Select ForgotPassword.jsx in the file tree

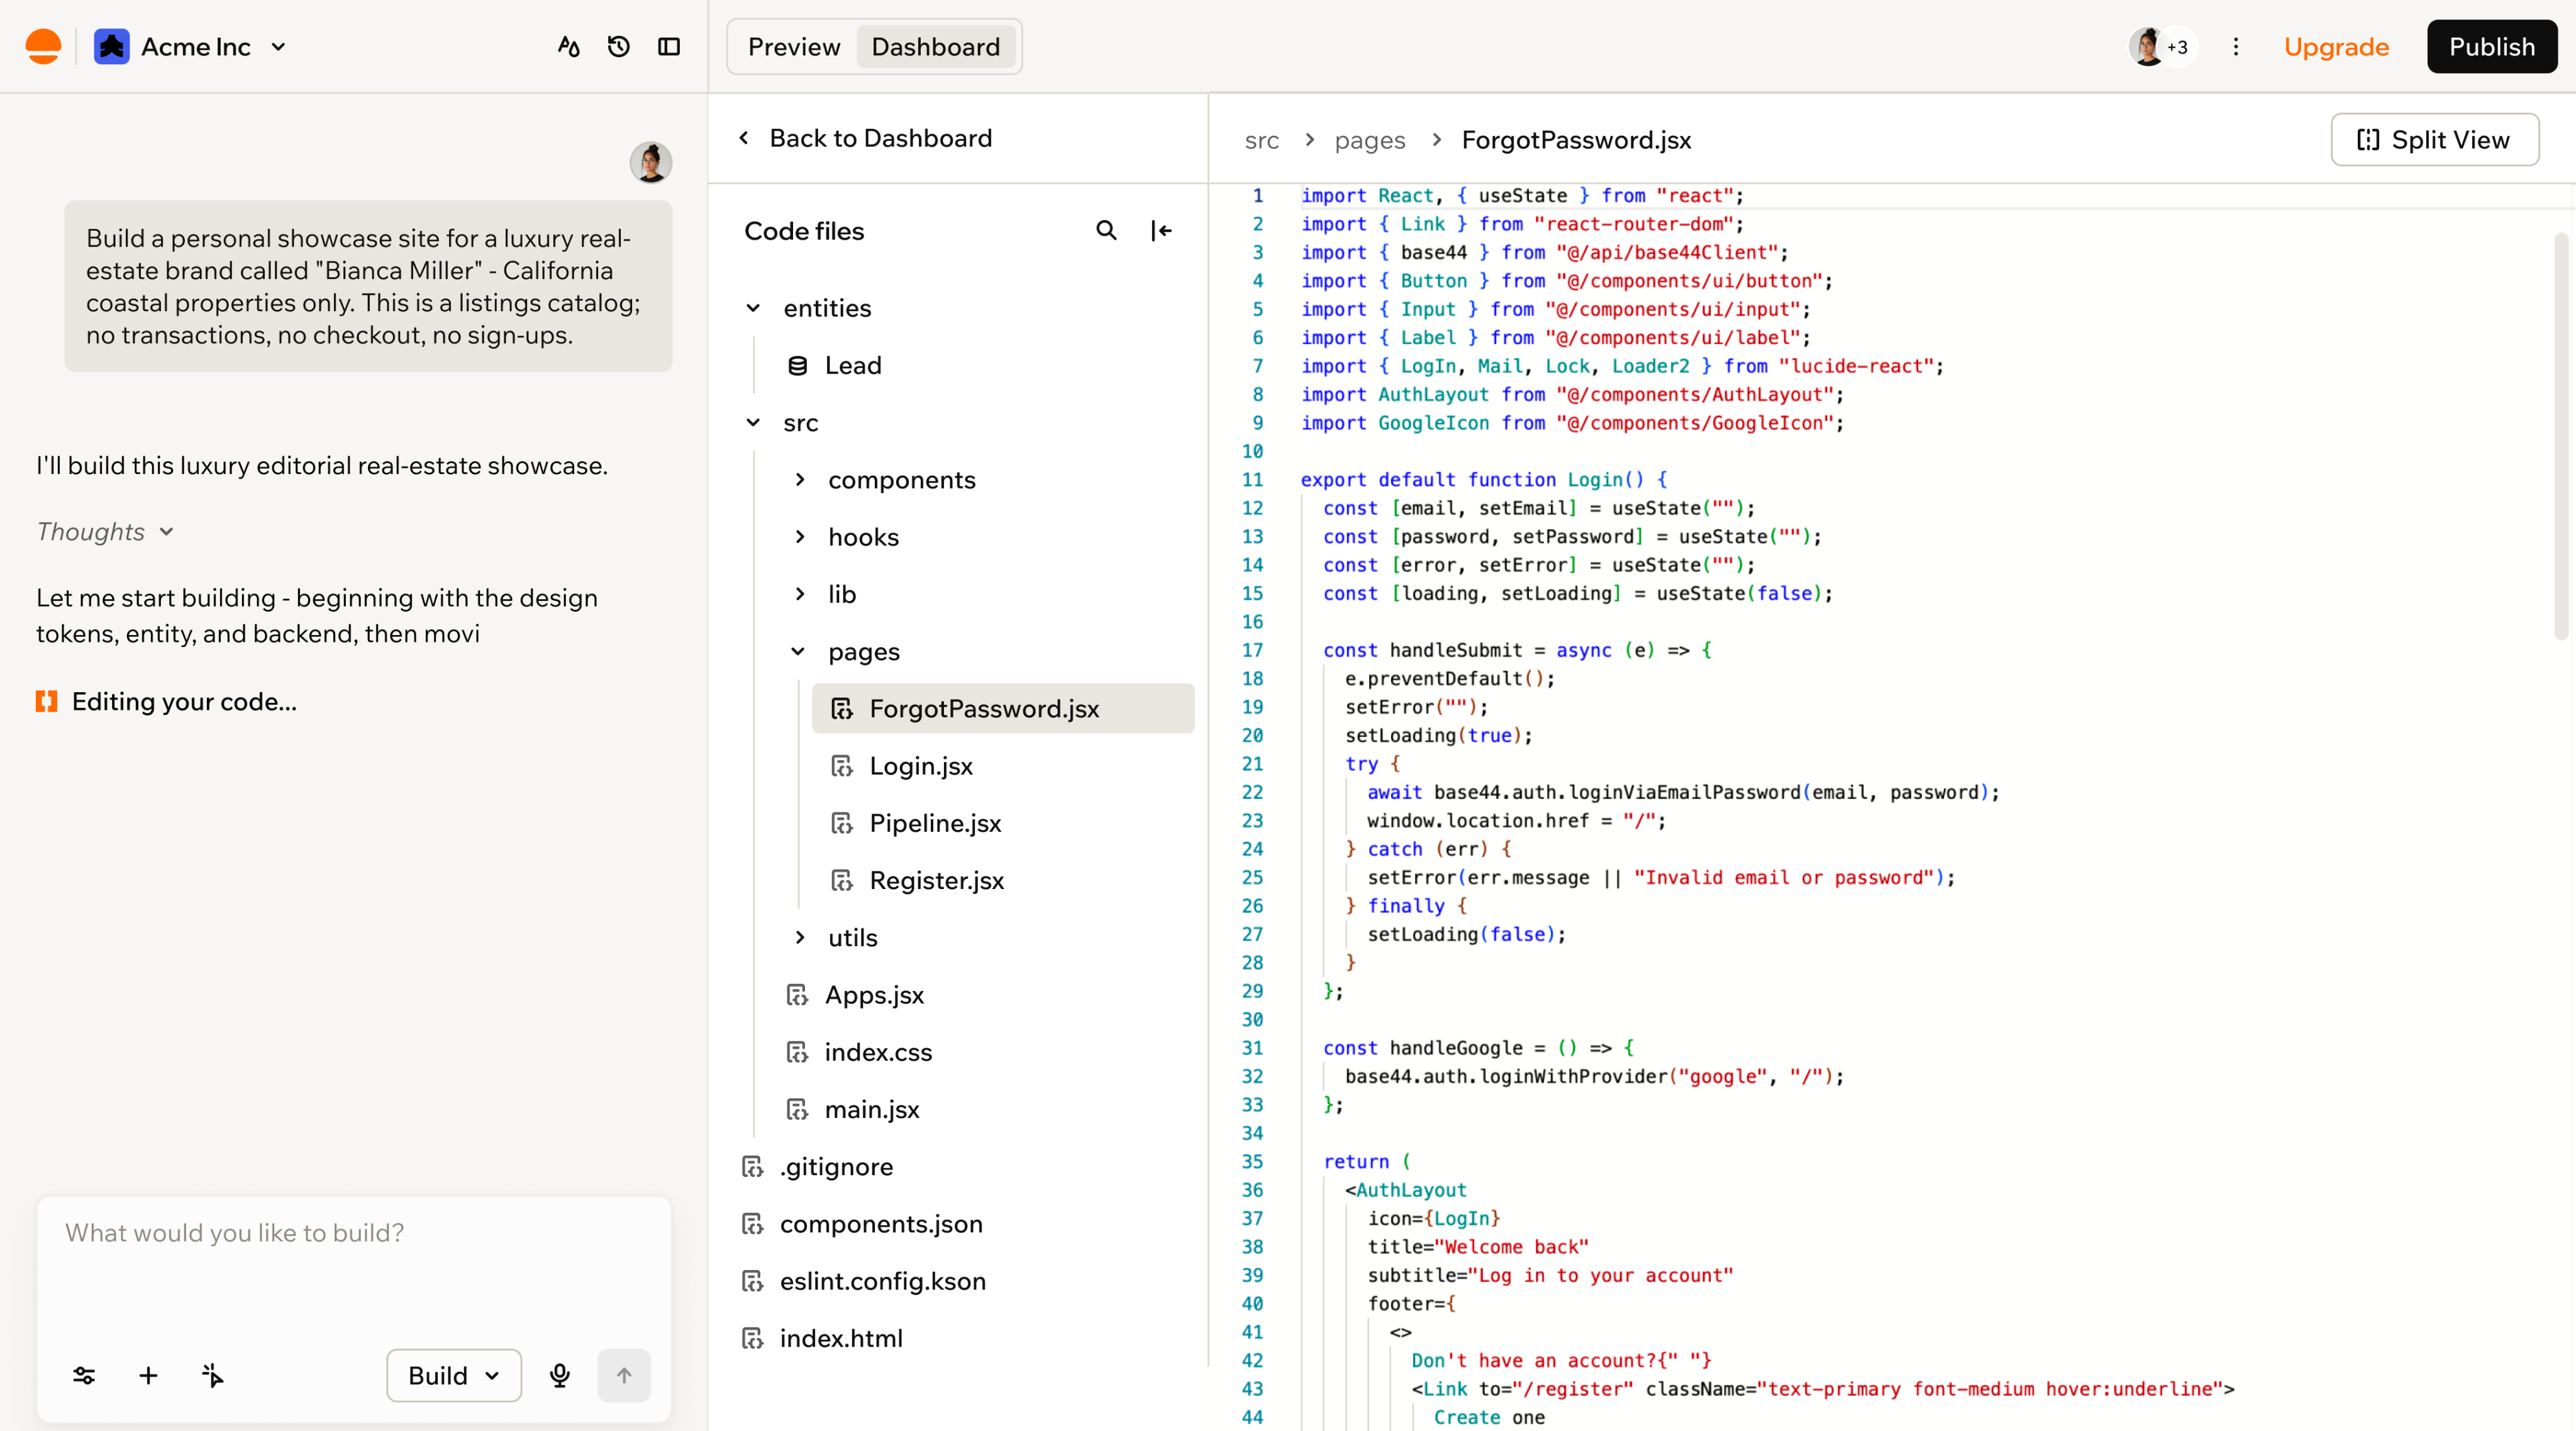(1003, 708)
